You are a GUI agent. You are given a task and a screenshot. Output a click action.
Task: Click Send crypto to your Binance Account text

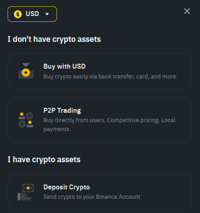click(92, 197)
